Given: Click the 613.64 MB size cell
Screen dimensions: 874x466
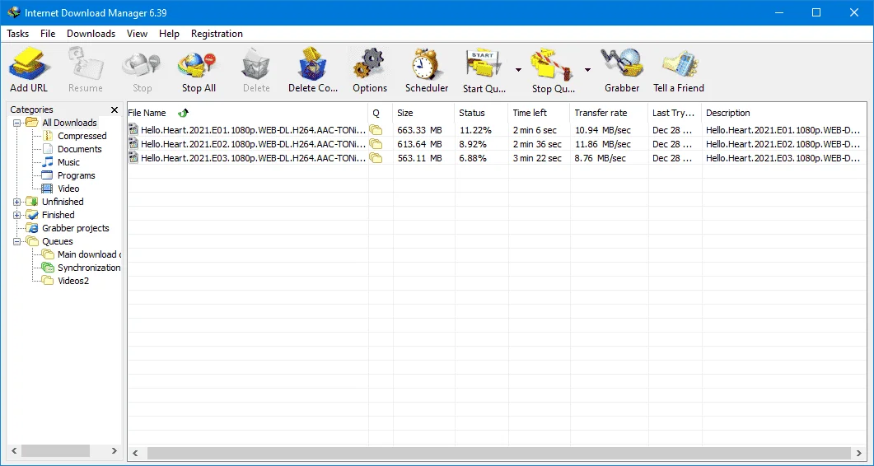Looking at the screenshot, I should pyautogui.click(x=419, y=144).
